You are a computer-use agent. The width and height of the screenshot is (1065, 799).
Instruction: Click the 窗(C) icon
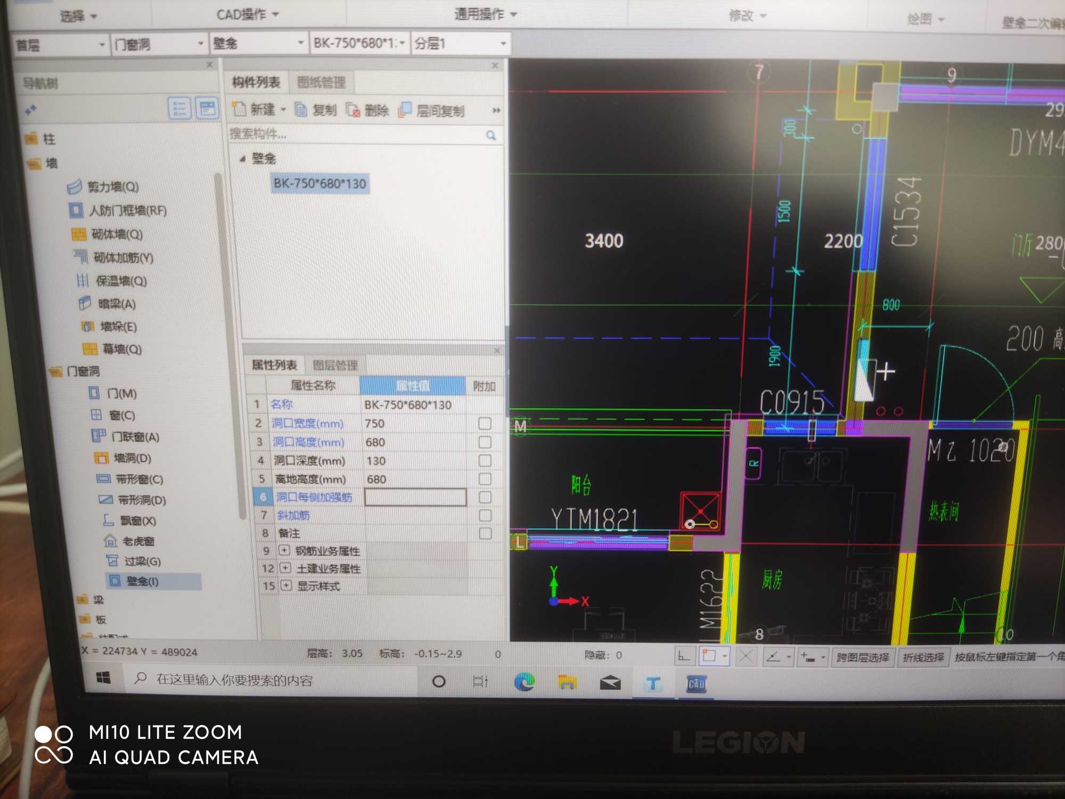(96, 414)
